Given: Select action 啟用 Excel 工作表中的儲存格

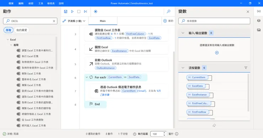Looking at the screenshot, I should (x=35, y=91).
